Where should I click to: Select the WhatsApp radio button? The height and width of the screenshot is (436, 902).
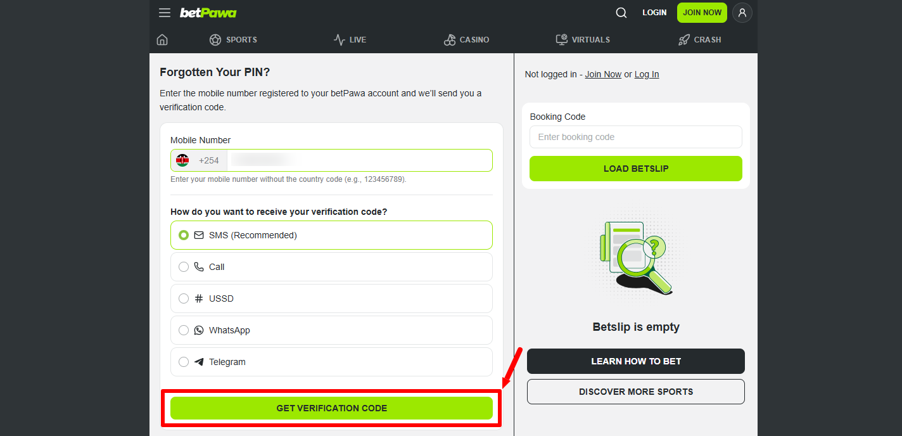pyautogui.click(x=184, y=330)
